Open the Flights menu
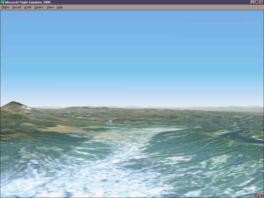This screenshot has width=264, height=198. click(x=5, y=7)
